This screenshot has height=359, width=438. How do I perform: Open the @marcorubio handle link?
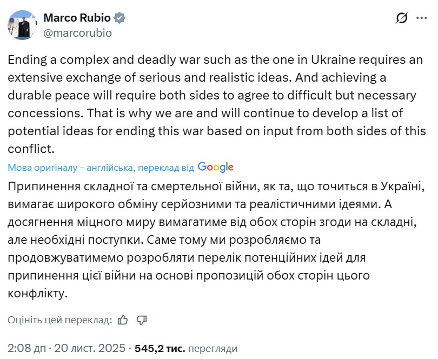(77, 32)
